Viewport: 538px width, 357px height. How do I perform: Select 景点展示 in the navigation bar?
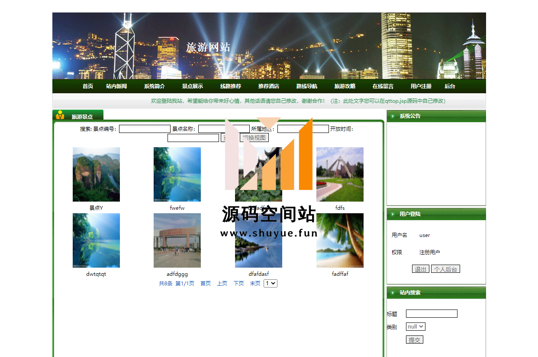[193, 86]
